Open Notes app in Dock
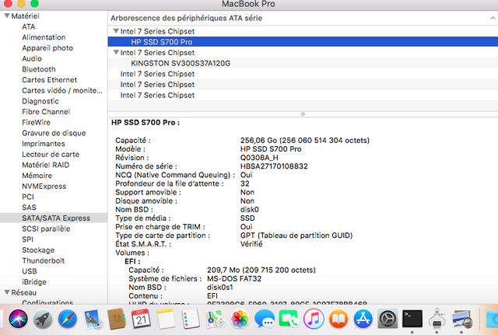 (166, 319)
